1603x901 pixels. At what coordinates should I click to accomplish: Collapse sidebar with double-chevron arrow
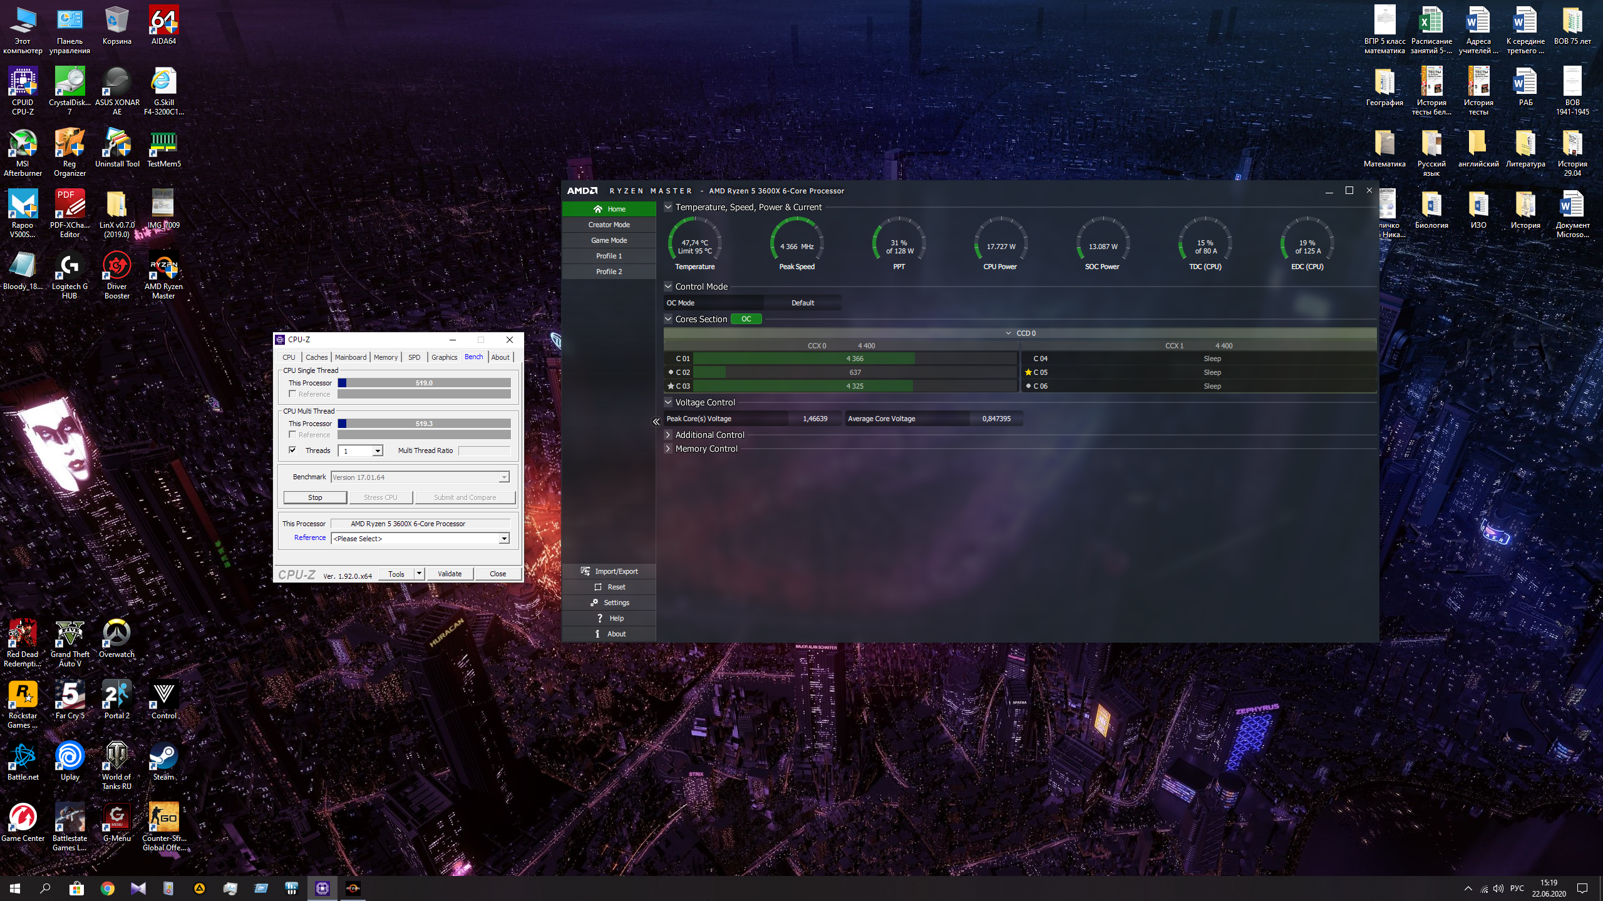point(656,422)
